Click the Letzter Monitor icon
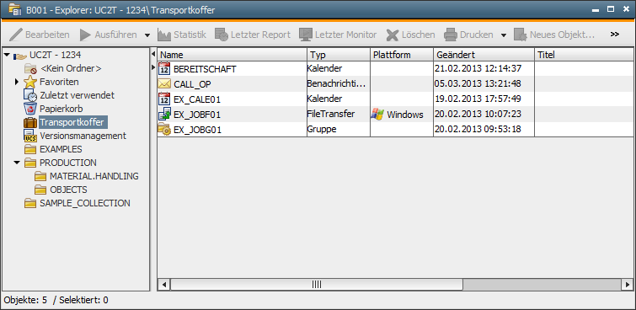The height and width of the screenshot is (310, 636). [x=306, y=35]
